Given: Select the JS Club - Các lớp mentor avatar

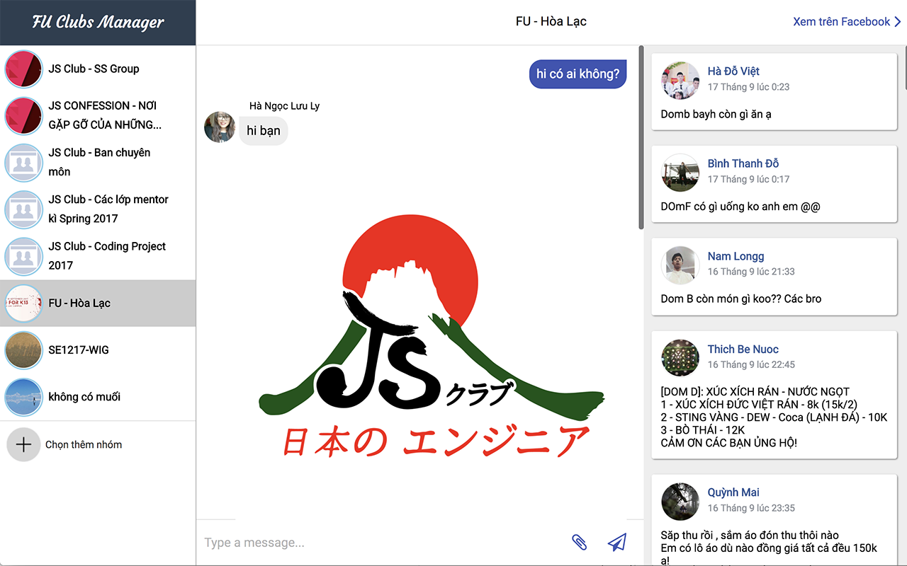Looking at the screenshot, I should pyautogui.click(x=24, y=209).
